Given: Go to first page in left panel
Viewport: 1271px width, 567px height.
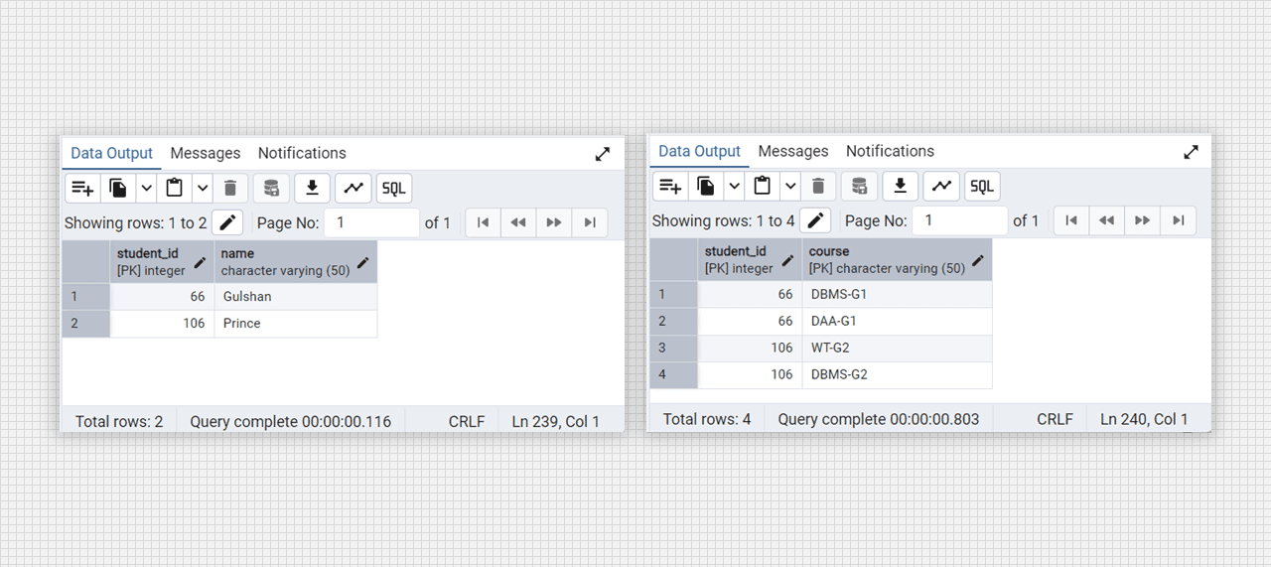Looking at the screenshot, I should coord(484,222).
